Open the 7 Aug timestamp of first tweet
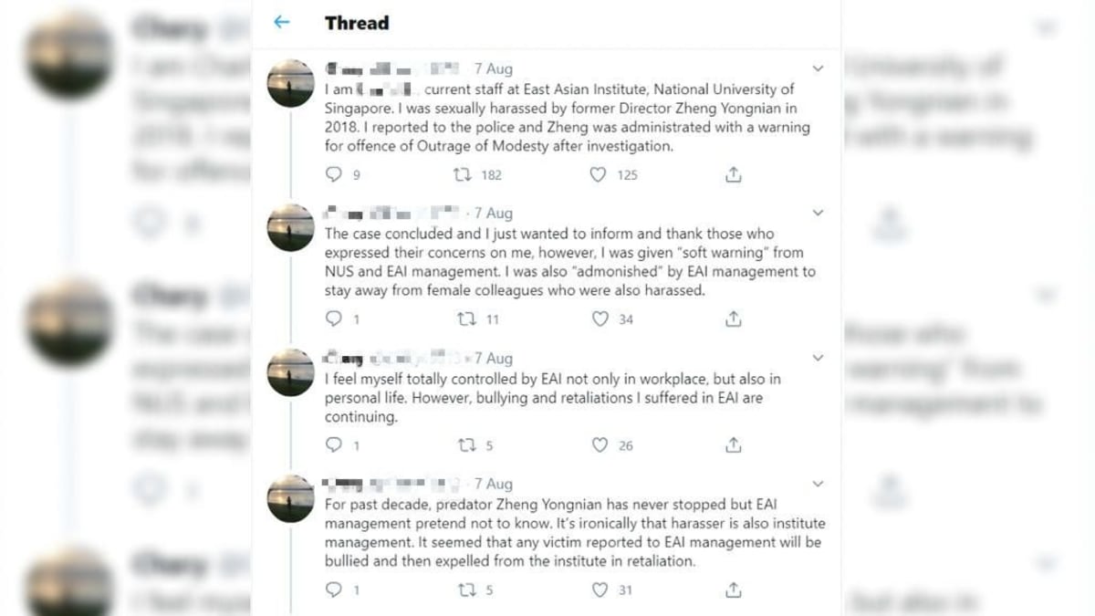 coord(494,68)
